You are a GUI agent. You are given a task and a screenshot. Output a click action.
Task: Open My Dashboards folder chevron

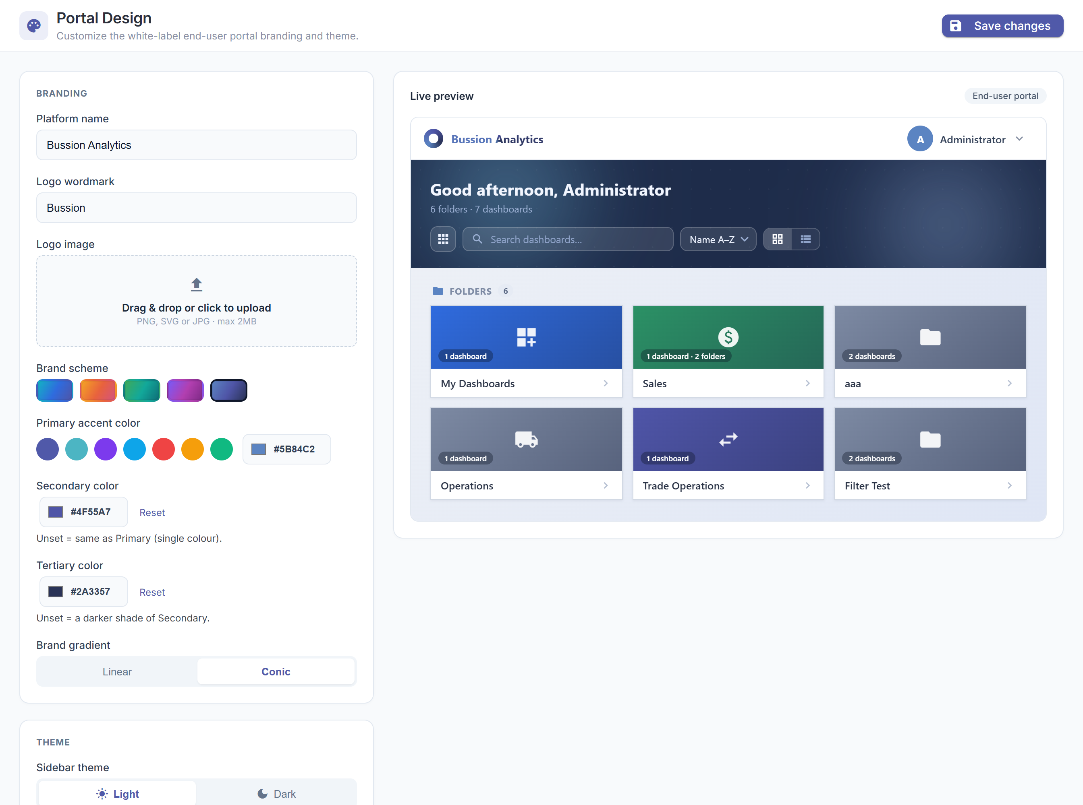(606, 384)
